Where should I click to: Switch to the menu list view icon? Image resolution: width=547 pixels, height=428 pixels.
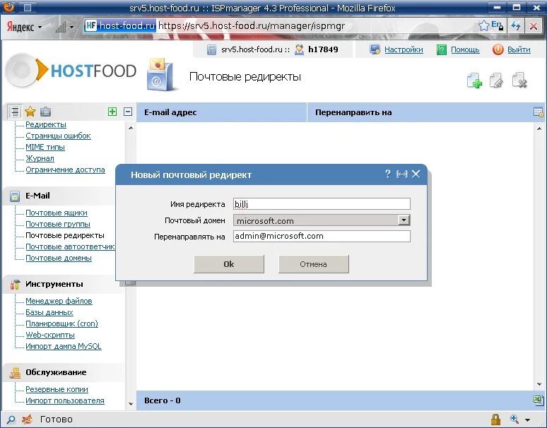(15, 112)
